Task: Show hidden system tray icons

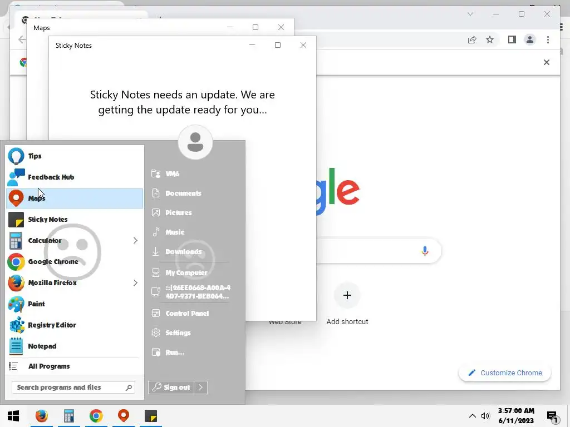Action: pyautogui.click(x=472, y=416)
